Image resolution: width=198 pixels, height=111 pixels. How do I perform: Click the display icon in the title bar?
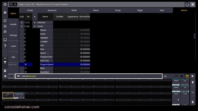[187, 5]
